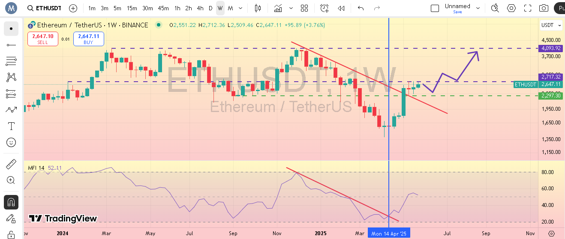Select the ruler measure tool
Screen dimensions: 565x239
(11, 164)
